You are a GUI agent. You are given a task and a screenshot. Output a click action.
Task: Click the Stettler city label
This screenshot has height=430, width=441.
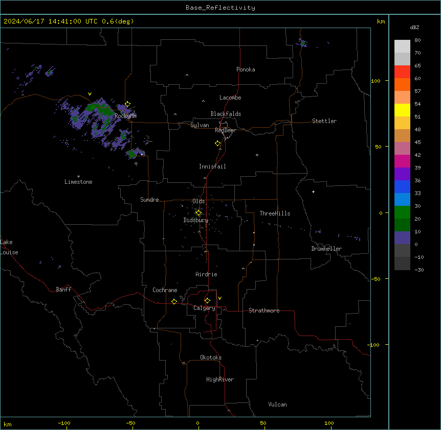point(324,121)
